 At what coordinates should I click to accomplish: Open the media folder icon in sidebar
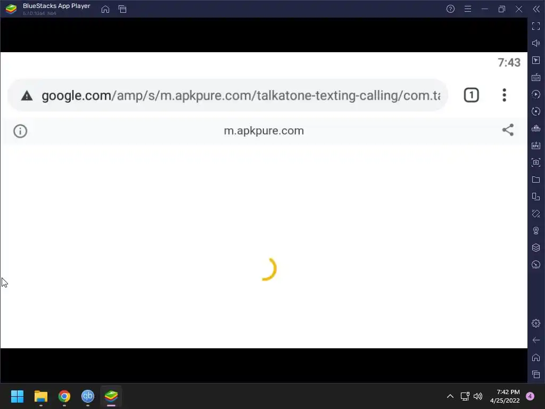[x=536, y=179]
